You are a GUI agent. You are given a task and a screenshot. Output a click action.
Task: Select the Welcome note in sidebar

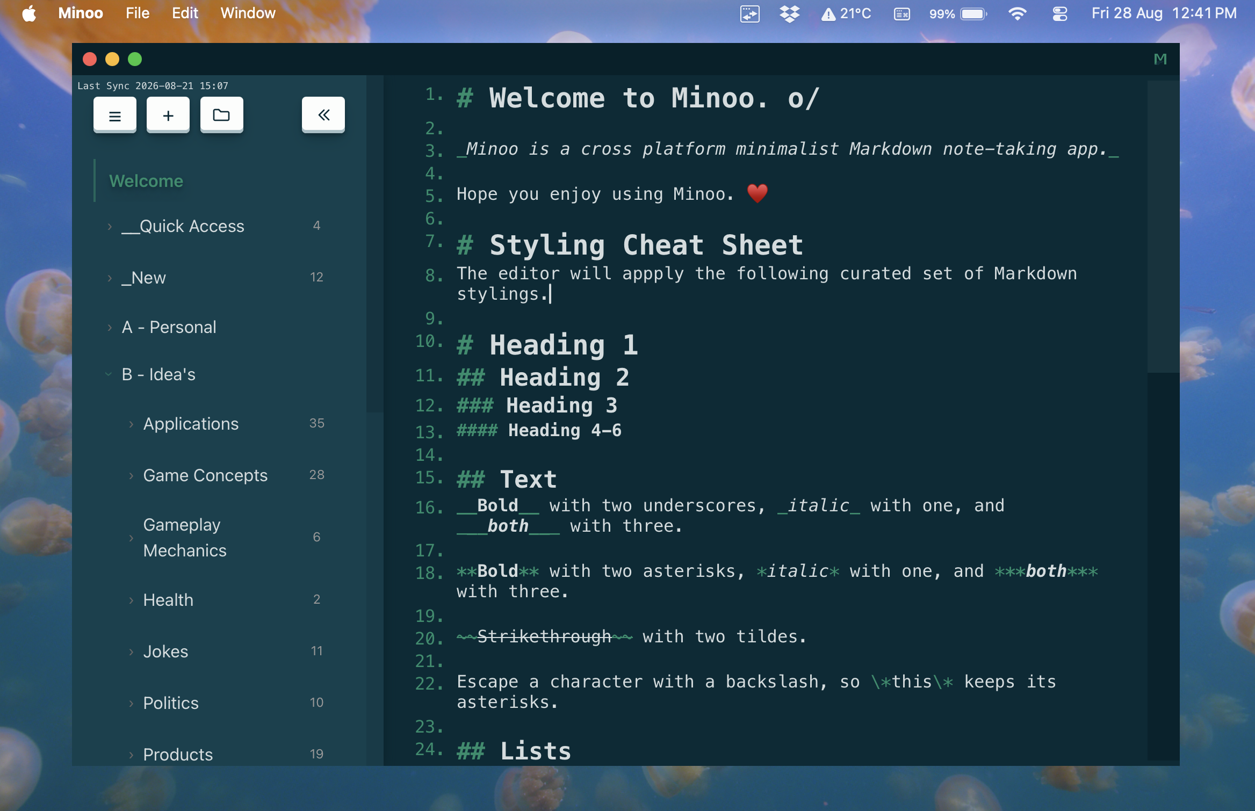tap(146, 181)
